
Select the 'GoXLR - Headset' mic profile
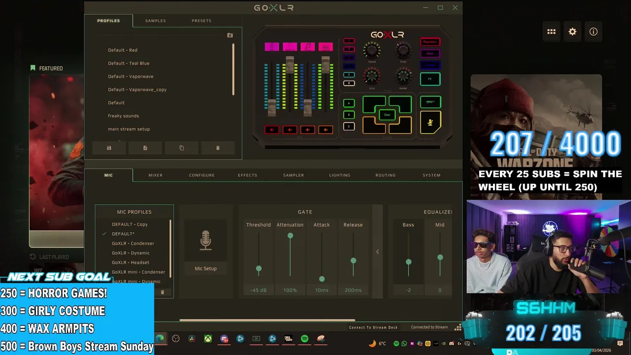click(131, 262)
